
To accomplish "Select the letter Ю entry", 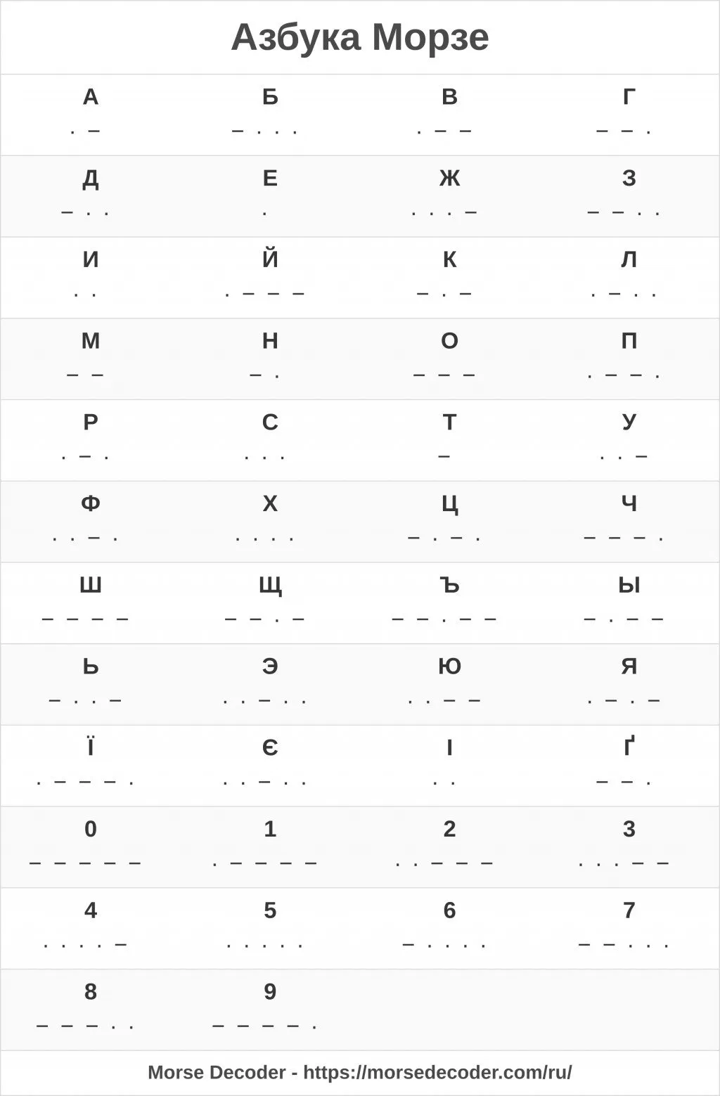I will tap(449, 684).
